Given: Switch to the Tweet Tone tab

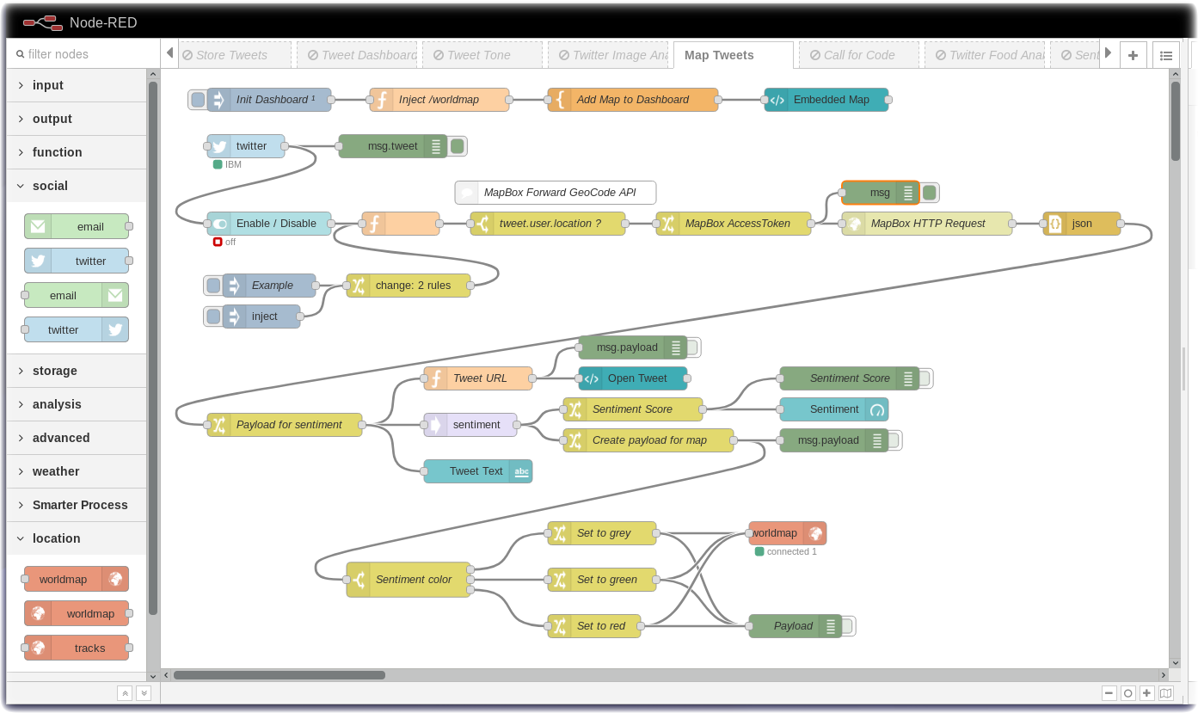Looking at the screenshot, I should pyautogui.click(x=478, y=55).
